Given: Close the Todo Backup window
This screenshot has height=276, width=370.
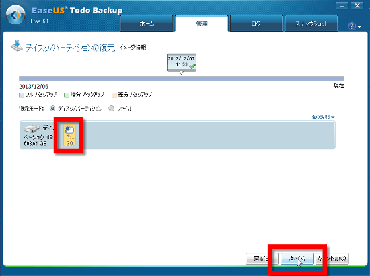Looking at the screenshot, I should 357,6.
